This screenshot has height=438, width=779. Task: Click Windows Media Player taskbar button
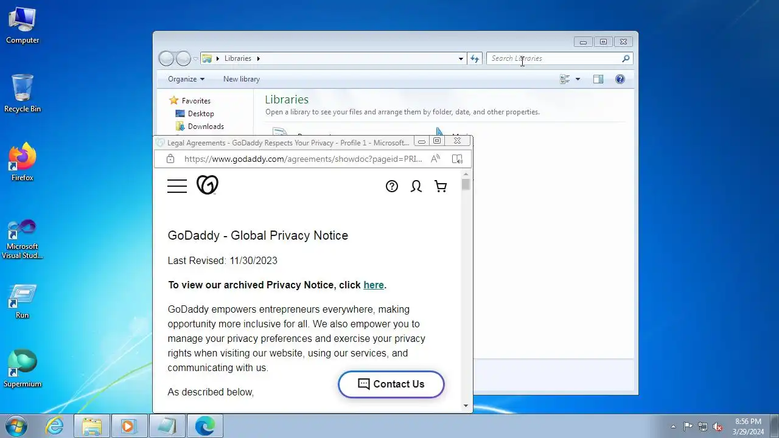pyautogui.click(x=129, y=426)
